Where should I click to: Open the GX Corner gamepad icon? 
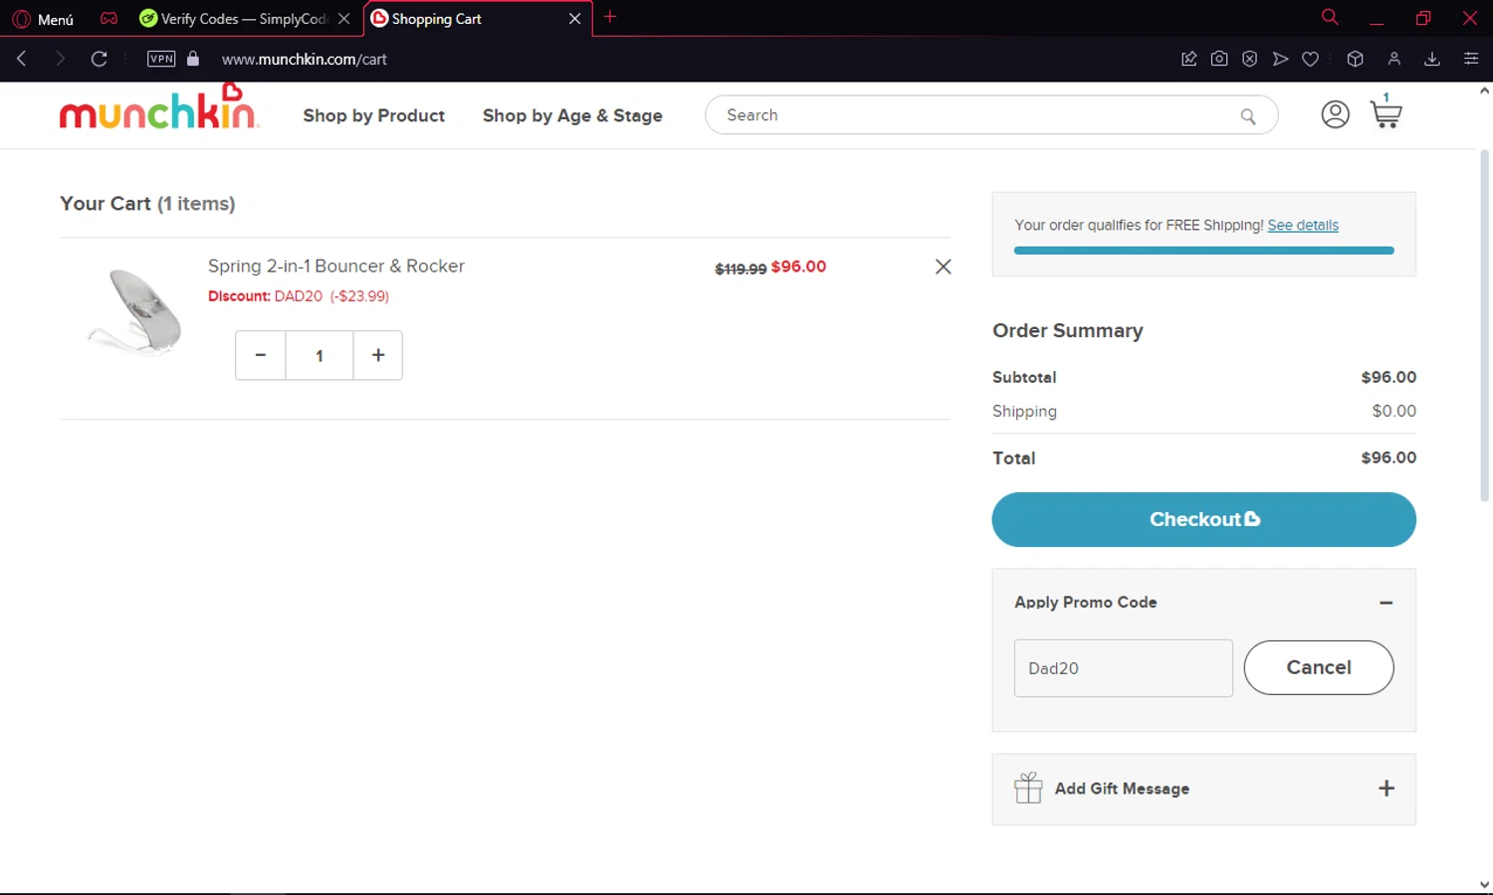coord(108,19)
